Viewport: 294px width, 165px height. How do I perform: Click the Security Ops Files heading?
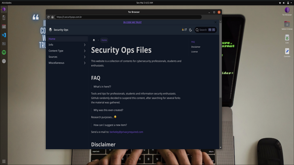(x=121, y=50)
